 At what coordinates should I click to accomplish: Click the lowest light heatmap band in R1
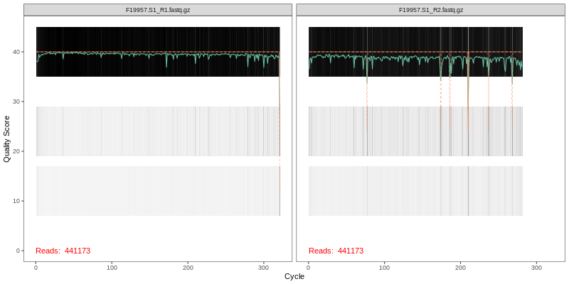[x=158, y=191]
